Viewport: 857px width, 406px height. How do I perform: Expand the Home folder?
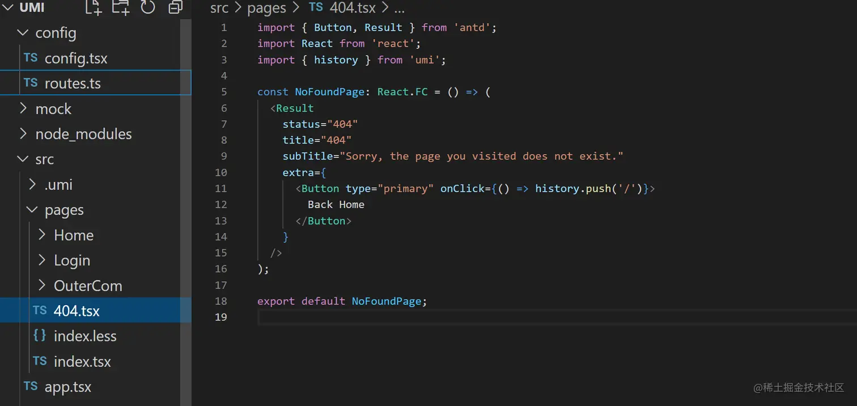click(x=41, y=235)
